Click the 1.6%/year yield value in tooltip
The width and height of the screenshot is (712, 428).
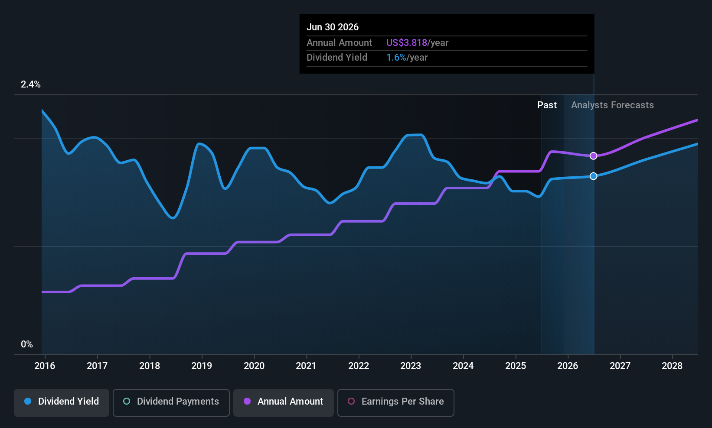407,58
